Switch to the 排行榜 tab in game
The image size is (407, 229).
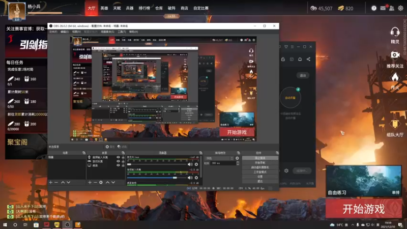[x=144, y=8]
